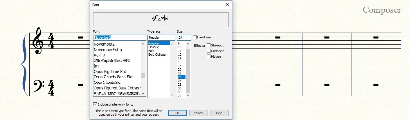Enable the Fixed size checkbox

195,37
